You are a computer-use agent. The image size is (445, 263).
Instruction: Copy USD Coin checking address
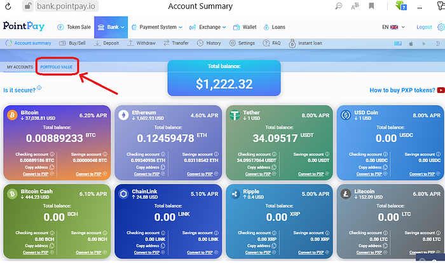coord(373,167)
